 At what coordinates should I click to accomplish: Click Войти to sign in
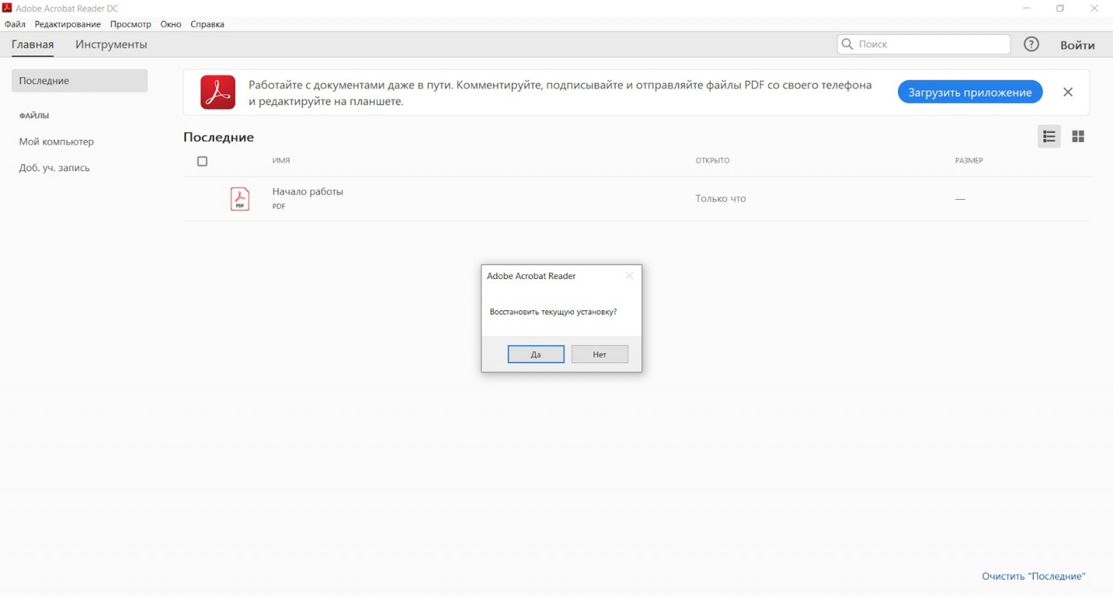(x=1077, y=45)
